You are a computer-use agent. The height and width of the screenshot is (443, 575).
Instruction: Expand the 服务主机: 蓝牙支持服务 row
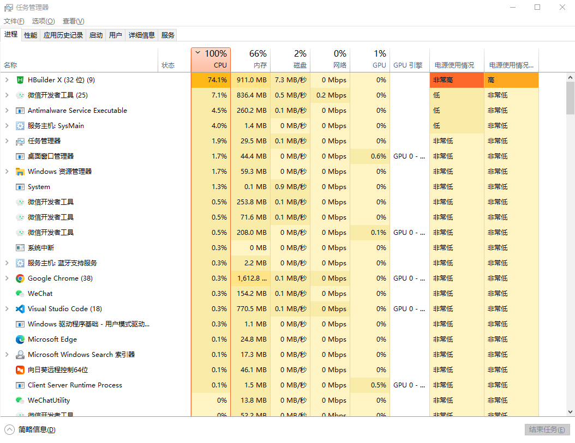coord(7,263)
